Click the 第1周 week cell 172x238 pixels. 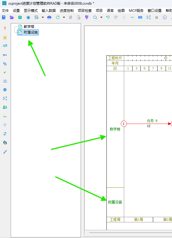coord(139,219)
